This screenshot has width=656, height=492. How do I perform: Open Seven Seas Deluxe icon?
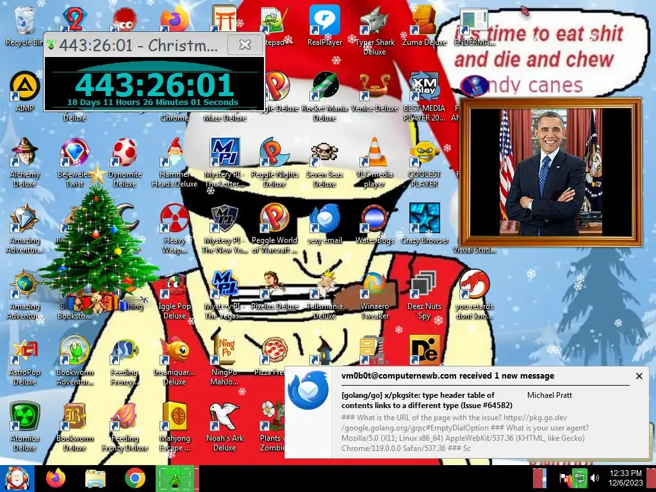click(x=325, y=162)
